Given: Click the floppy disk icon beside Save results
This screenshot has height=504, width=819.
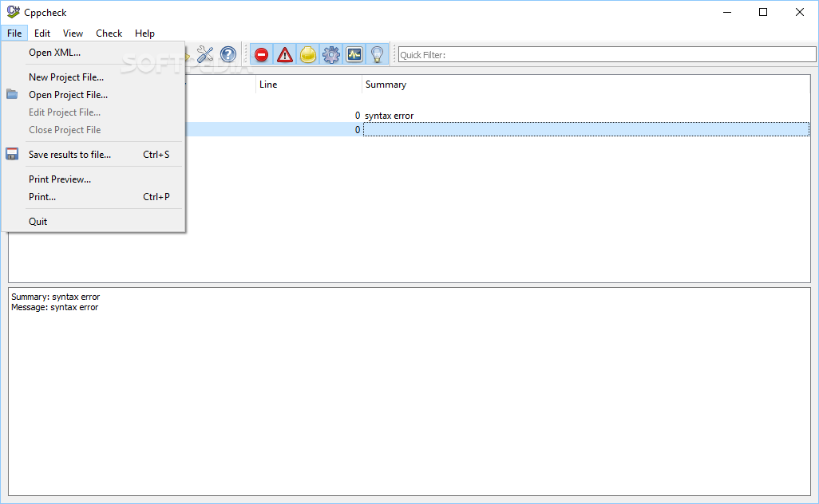Looking at the screenshot, I should coord(12,154).
